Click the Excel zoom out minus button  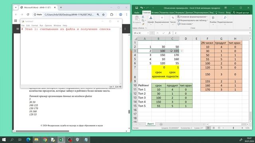click(x=223, y=128)
